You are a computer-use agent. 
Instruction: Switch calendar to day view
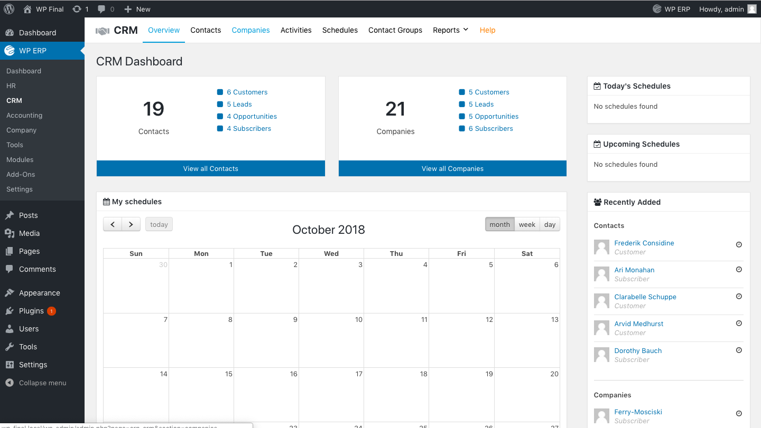550,224
